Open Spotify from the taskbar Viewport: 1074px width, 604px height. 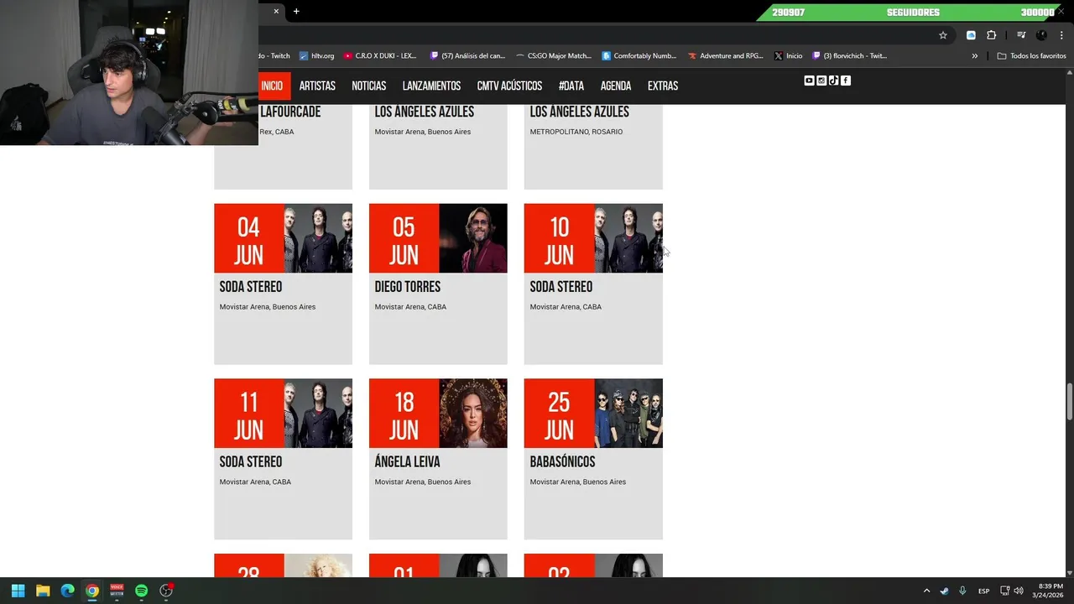[141, 591]
